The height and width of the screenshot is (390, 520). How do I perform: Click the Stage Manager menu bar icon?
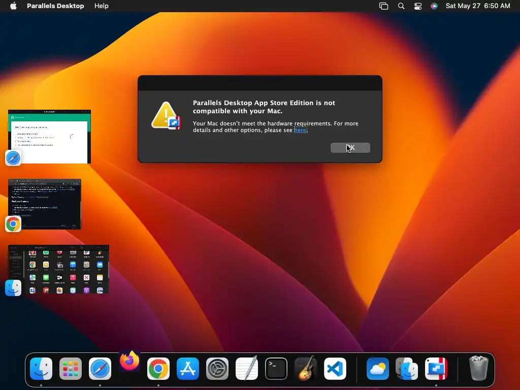(384, 6)
